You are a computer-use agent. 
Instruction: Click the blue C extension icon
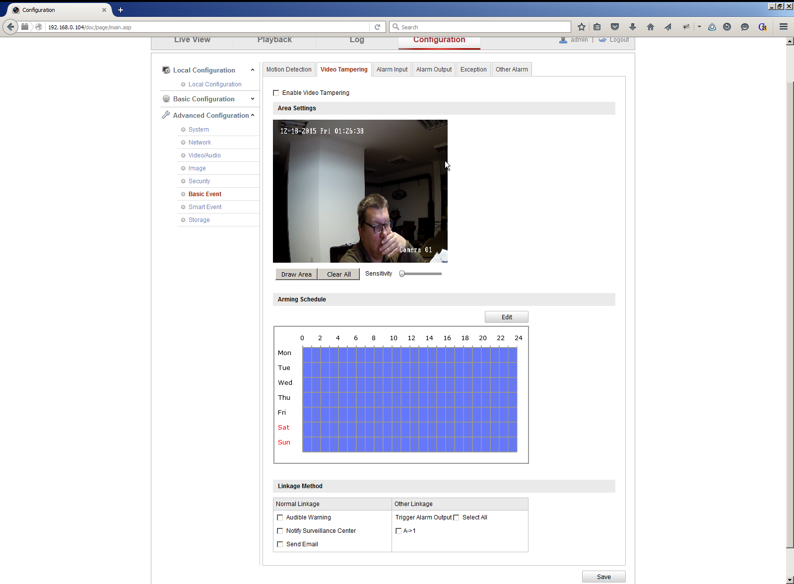763,27
